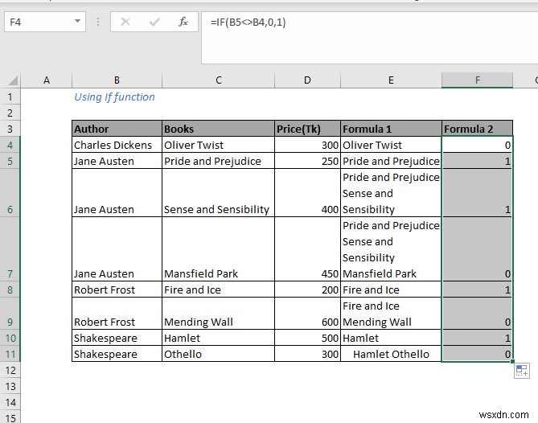Select row 13 header
The width and height of the screenshot is (538, 423).
pyautogui.click(x=10, y=387)
